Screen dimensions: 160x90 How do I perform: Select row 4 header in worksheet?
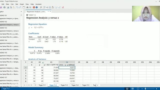[26, 76]
